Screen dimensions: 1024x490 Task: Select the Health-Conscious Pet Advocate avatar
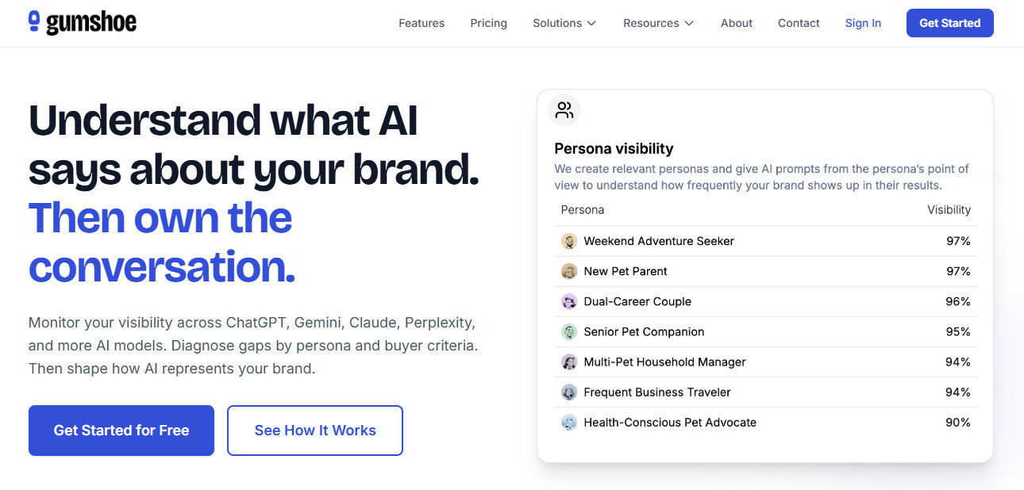pyautogui.click(x=570, y=423)
